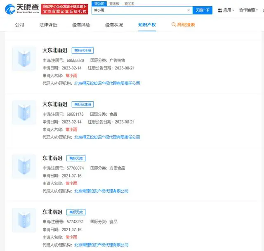Open applicant 常小雨 in 69551173 entry
This screenshot has height=251, width=264.
(x=71, y=129)
